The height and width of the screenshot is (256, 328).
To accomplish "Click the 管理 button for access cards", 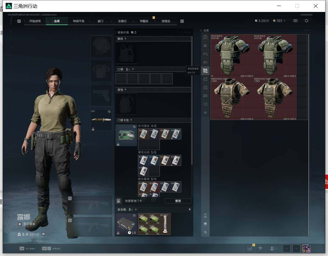I will [178, 201].
